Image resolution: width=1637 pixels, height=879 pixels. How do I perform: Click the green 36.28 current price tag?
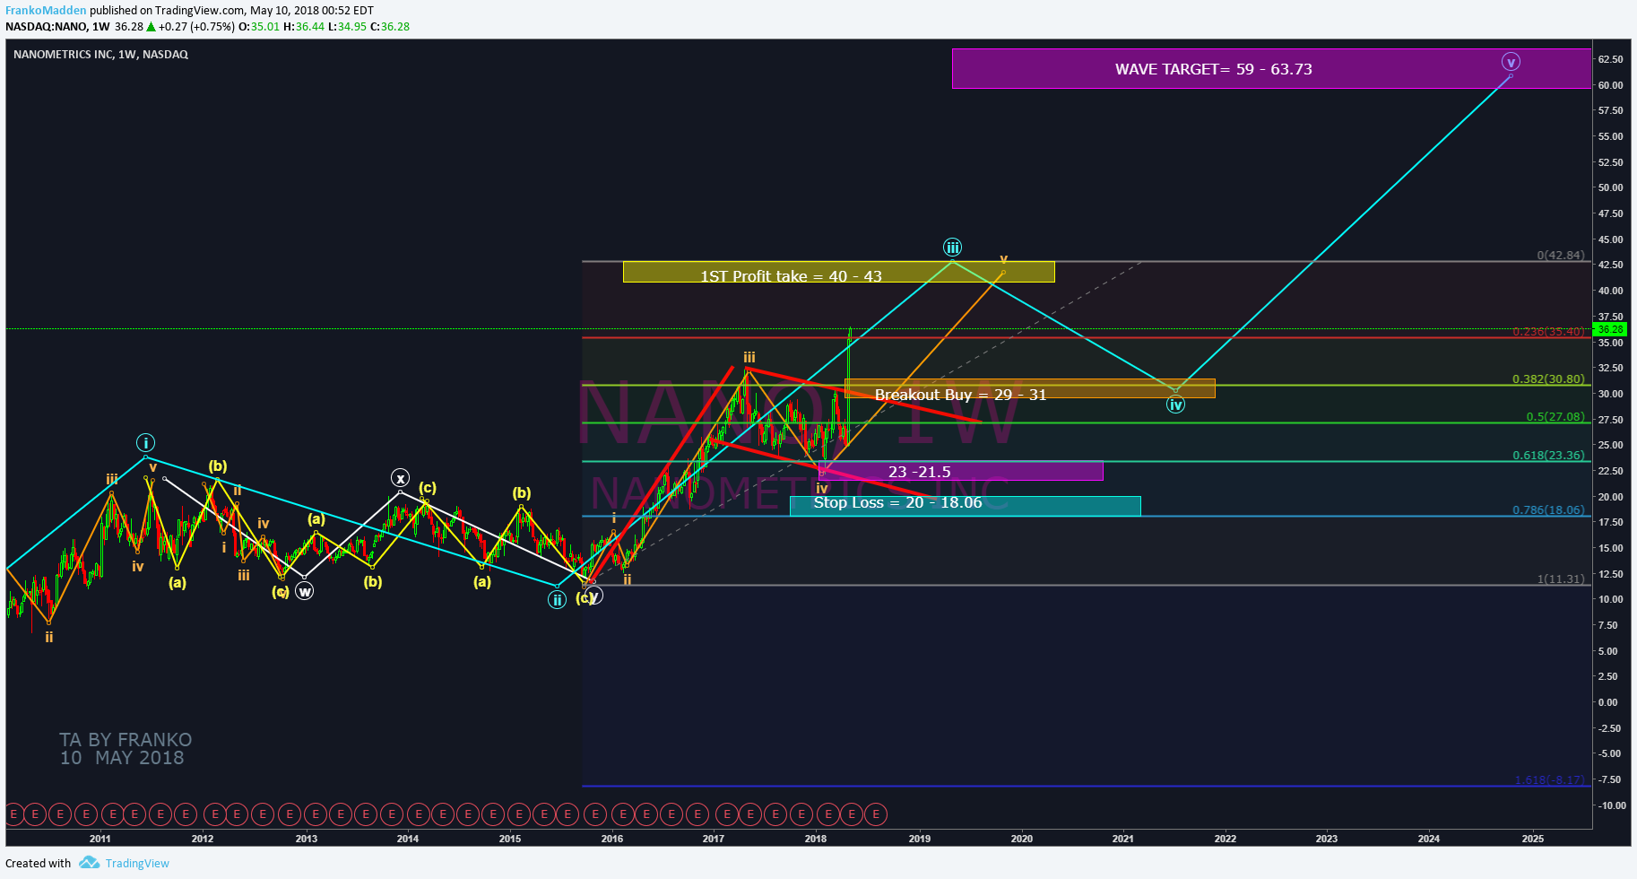[1611, 329]
